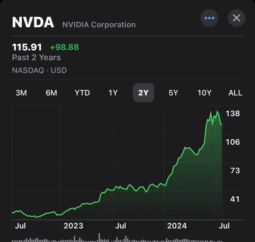Switch to the 6M chart view
The width and height of the screenshot is (255, 242).
coord(51,93)
